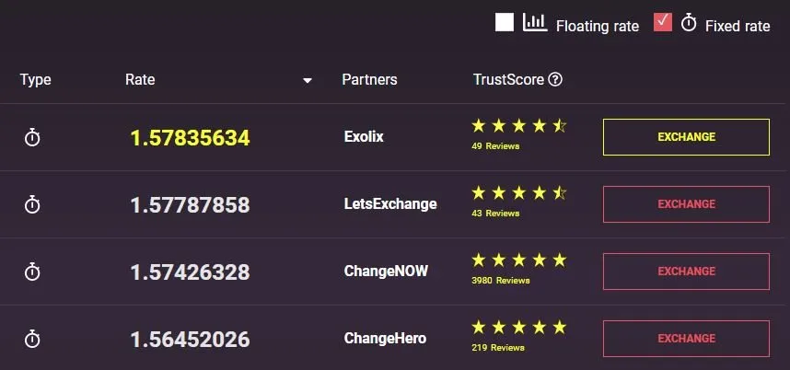Click the stopwatch type icon in Exolix row
790x370 pixels.
[x=32, y=137]
